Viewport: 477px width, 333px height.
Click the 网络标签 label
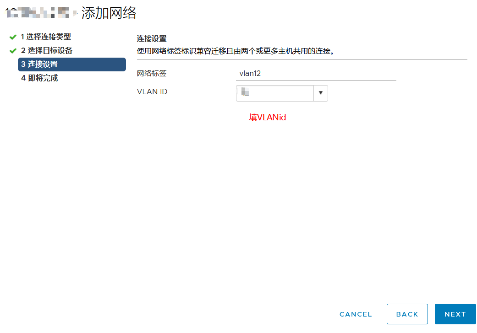152,74
